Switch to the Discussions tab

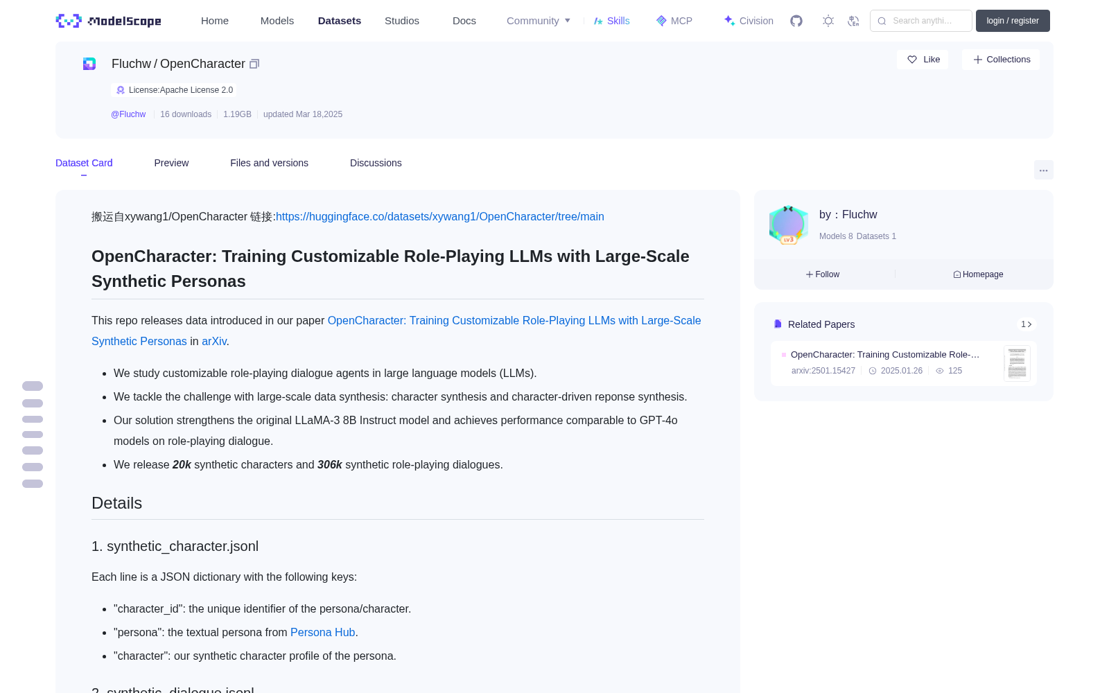pos(376,163)
